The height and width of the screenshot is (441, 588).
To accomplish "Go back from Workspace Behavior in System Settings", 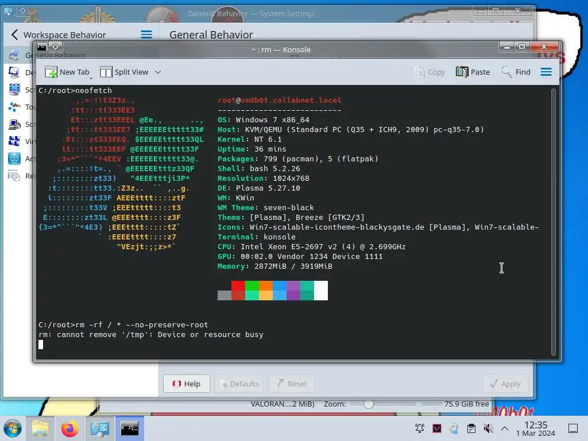I will pyautogui.click(x=14, y=35).
